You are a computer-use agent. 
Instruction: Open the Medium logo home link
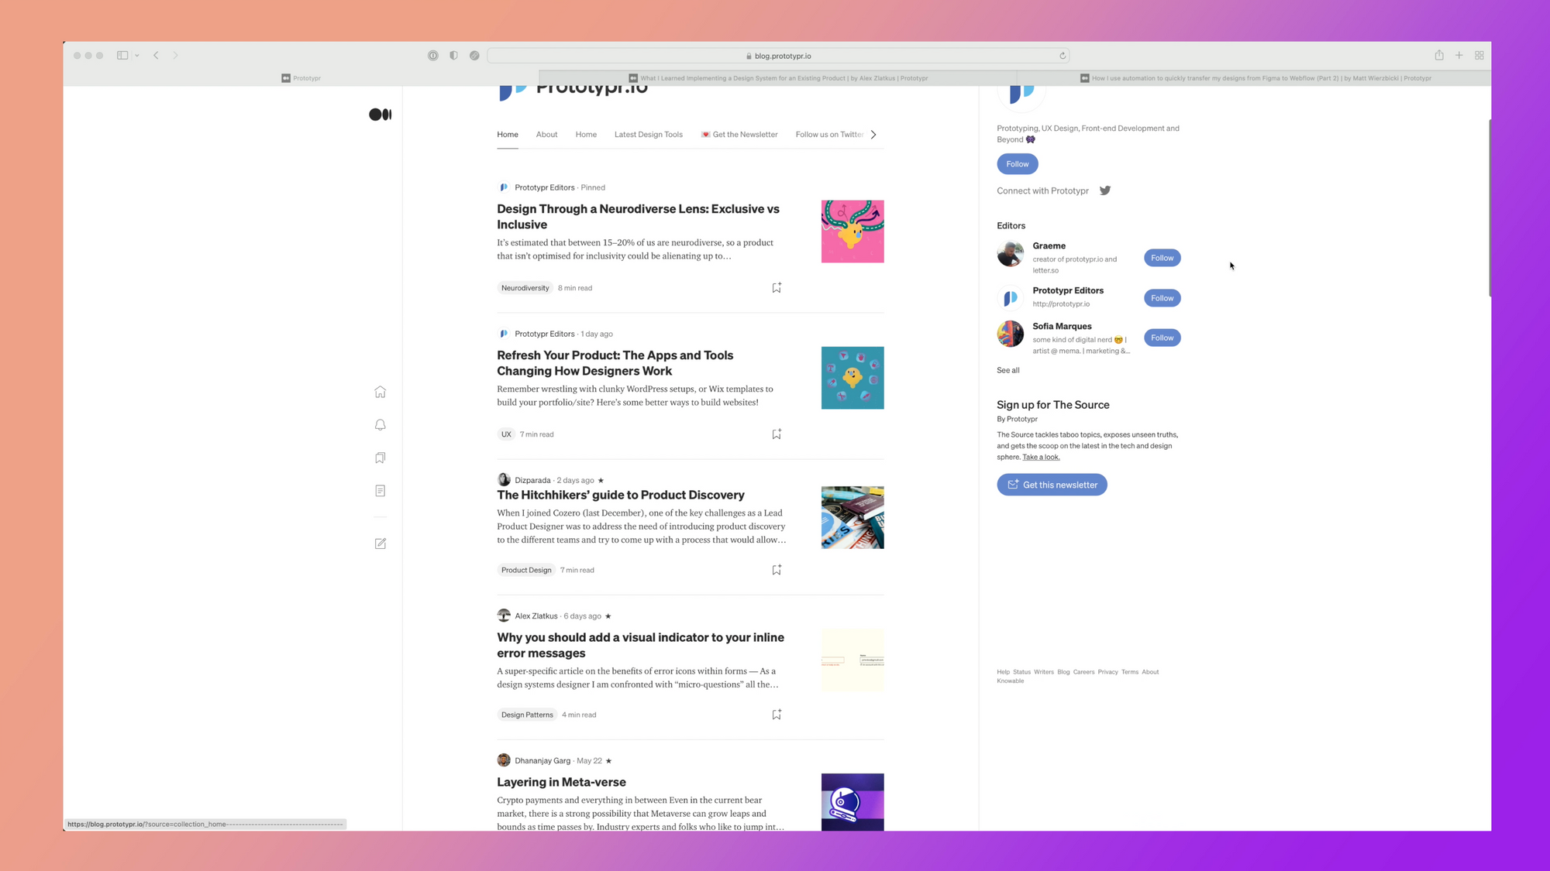380,115
